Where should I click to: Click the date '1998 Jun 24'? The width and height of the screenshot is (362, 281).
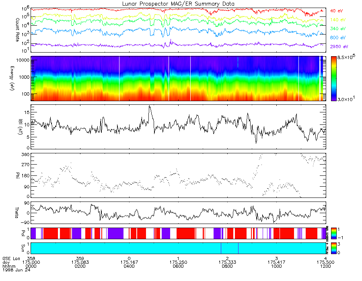(16, 270)
